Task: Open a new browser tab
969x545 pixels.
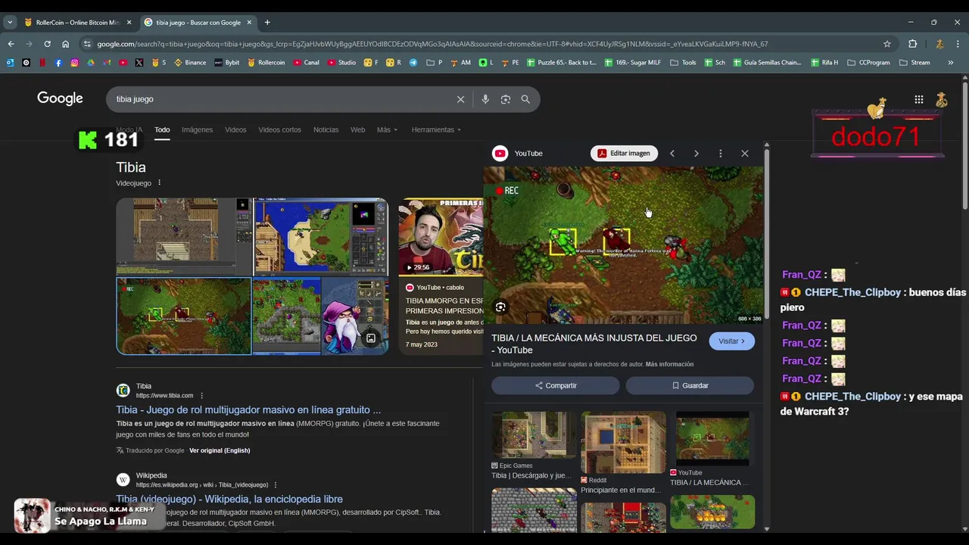Action: click(267, 23)
